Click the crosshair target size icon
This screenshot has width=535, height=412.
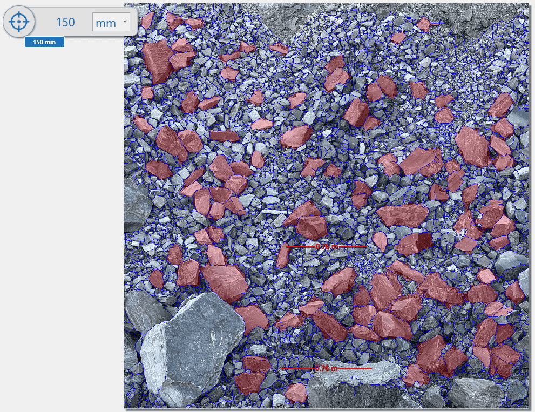coord(19,22)
